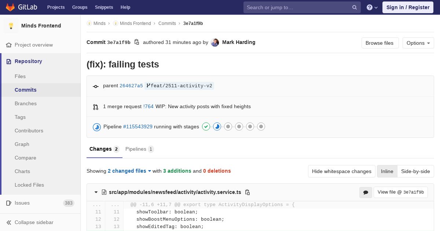Hide whitespace changes in the diff
Screen dimensions: 440x231
(x=341, y=171)
